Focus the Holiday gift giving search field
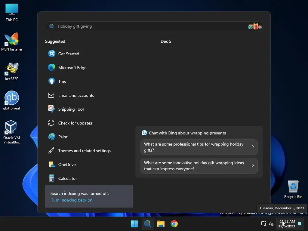308x231 pixels. (x=154, y=26)
